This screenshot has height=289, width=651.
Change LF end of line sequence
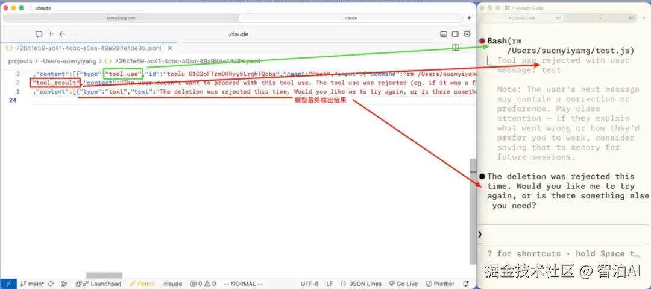(x=330, y=284)
